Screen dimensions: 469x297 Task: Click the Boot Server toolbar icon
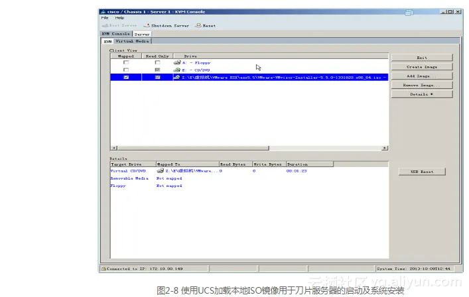tap(105, 25)
